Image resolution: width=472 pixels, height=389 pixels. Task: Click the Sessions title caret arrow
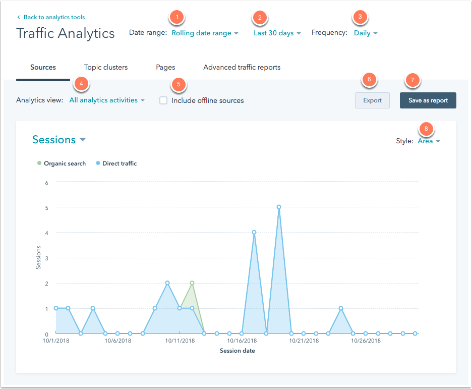coord(83,140)
